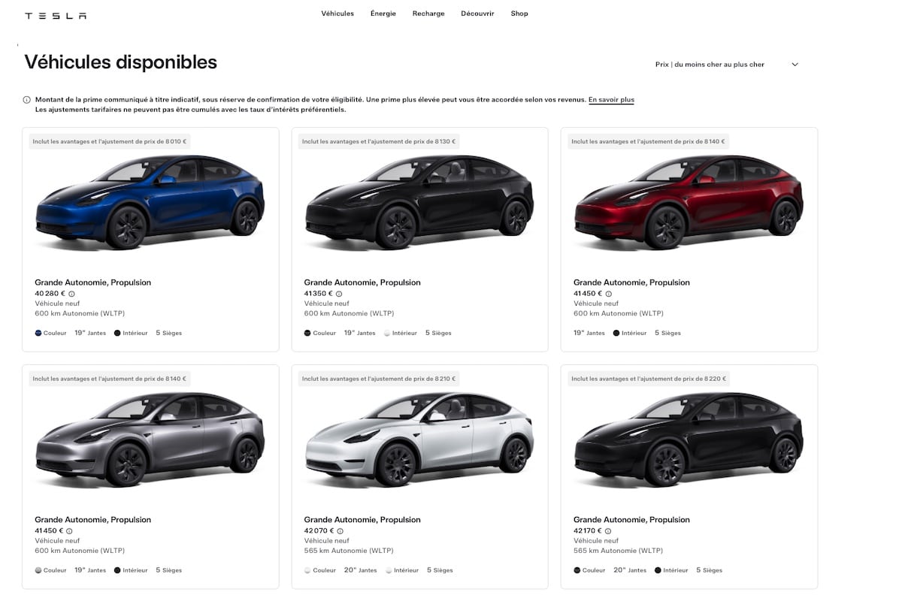Follow the En savoir plus link
Screen dimensions: 902x601
pos(611,100)
